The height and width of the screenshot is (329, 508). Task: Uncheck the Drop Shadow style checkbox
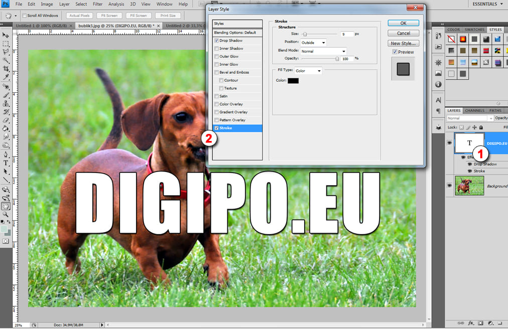pos(216,41)
